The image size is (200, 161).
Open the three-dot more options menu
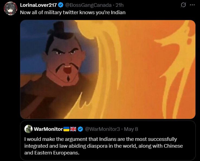tap(192, 5)
